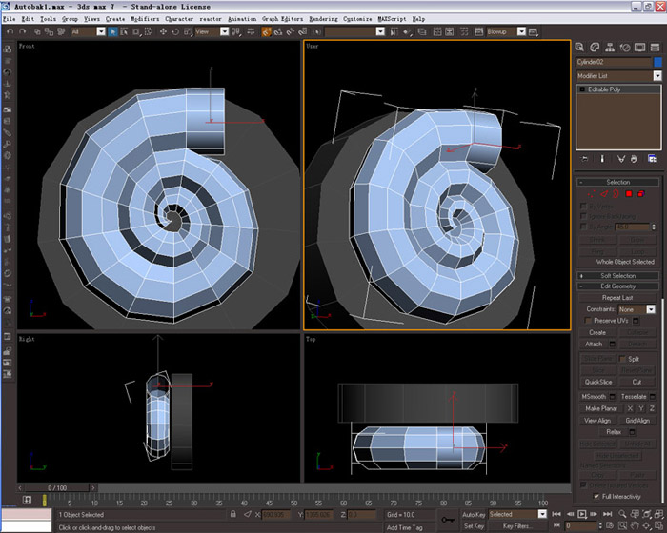Open the blue object color swatch
Image resolution: width=667 pixels, height=533 pixels.
[x=657, y=62]
